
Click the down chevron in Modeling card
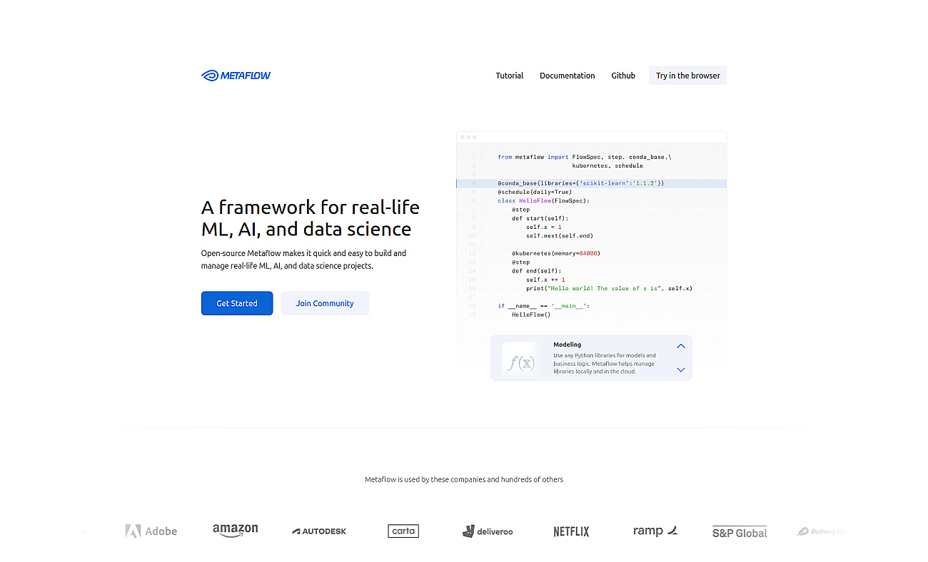pos(681,369)
